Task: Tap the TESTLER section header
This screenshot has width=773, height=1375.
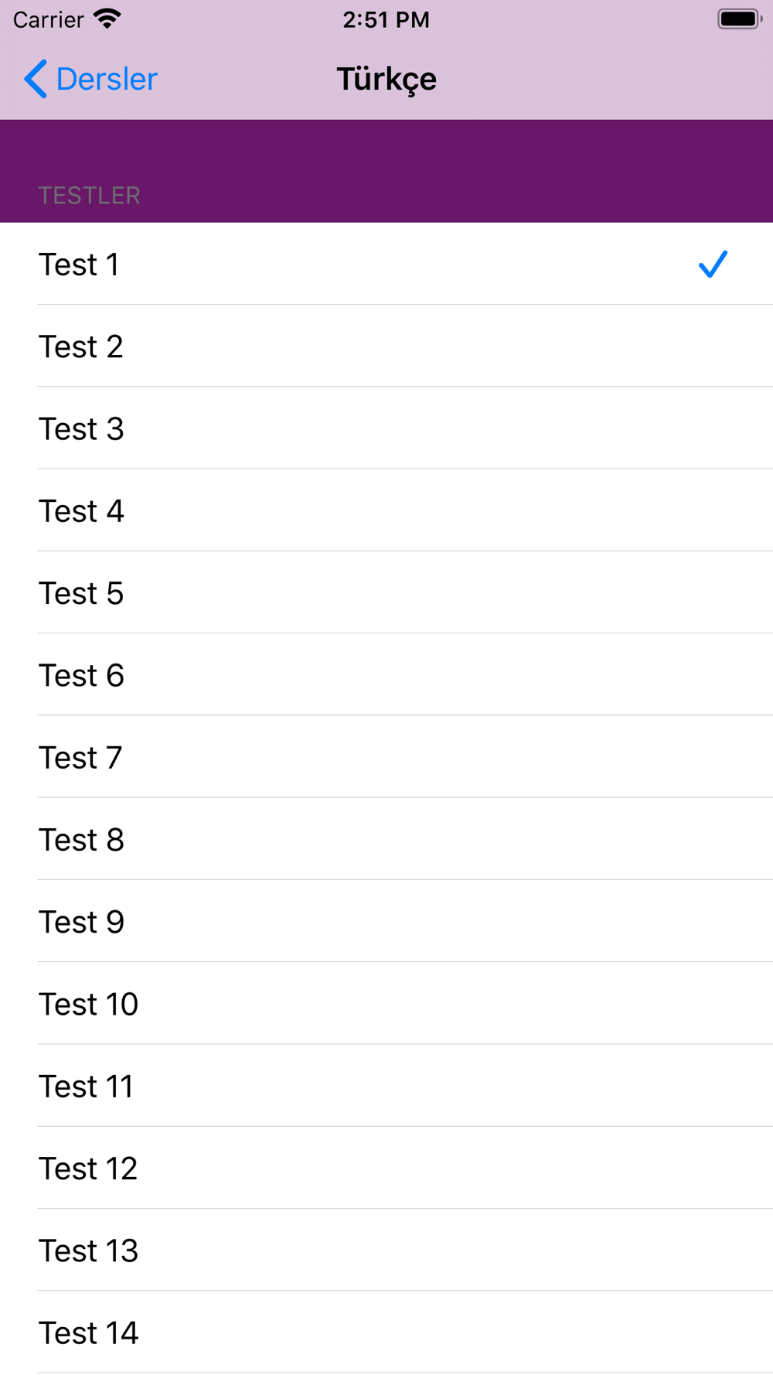Action: point(90,196)
